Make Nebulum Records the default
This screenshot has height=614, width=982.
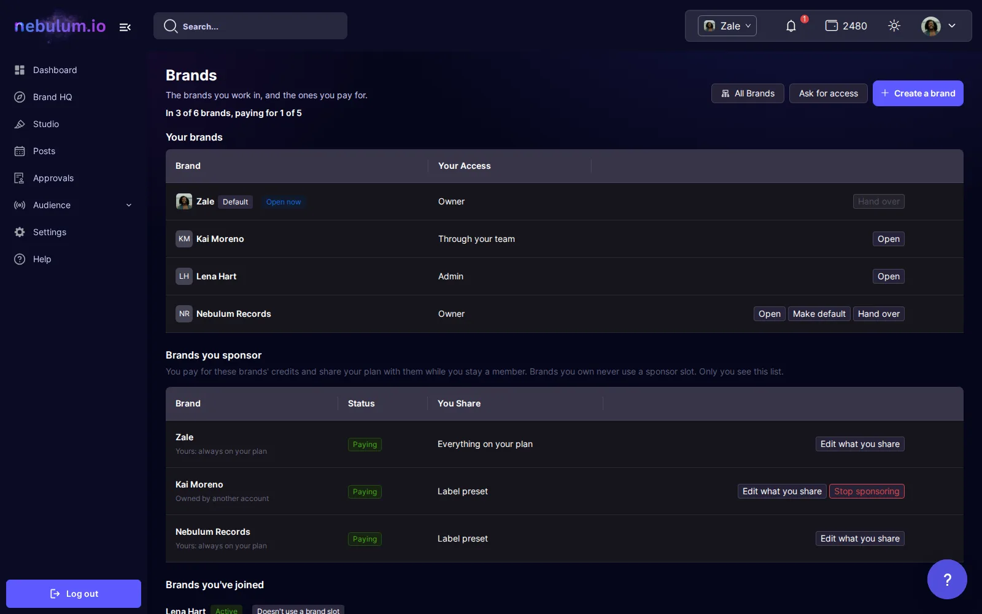(819, 314)
